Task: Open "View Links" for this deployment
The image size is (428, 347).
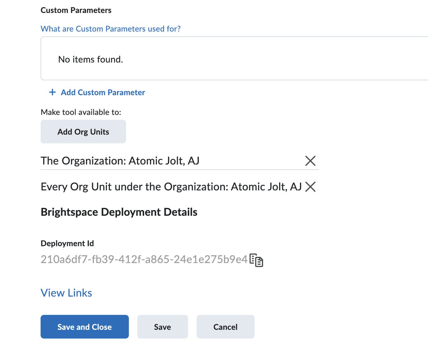Action: (x=66, y=293)
